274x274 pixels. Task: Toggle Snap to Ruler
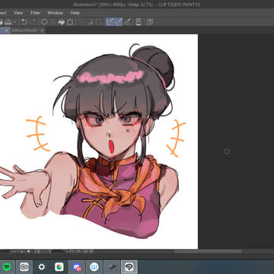(110, 22)
